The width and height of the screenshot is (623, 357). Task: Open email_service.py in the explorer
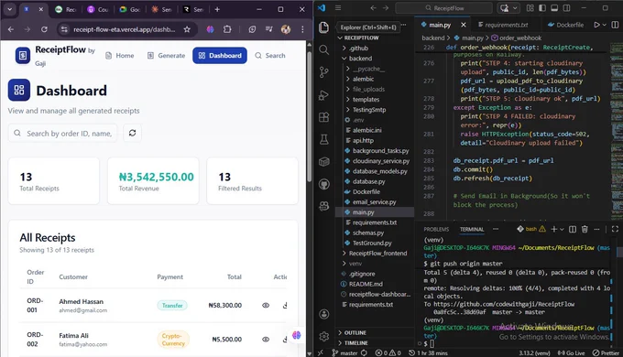point(375,201)
